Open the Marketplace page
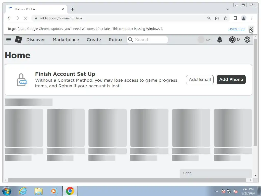 [66, 40]
